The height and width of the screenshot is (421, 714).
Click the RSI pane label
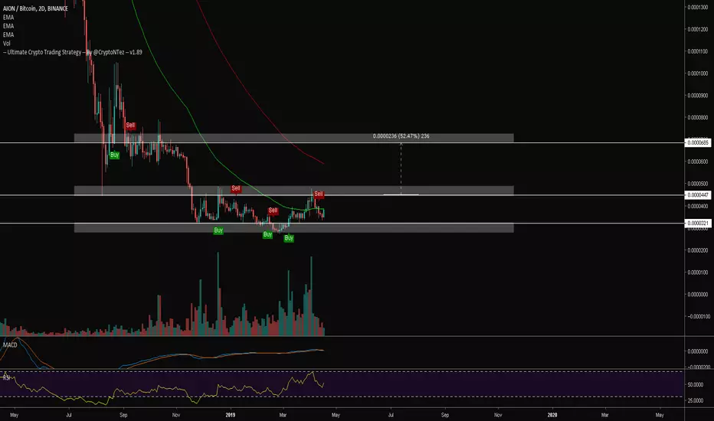[6, 377]
